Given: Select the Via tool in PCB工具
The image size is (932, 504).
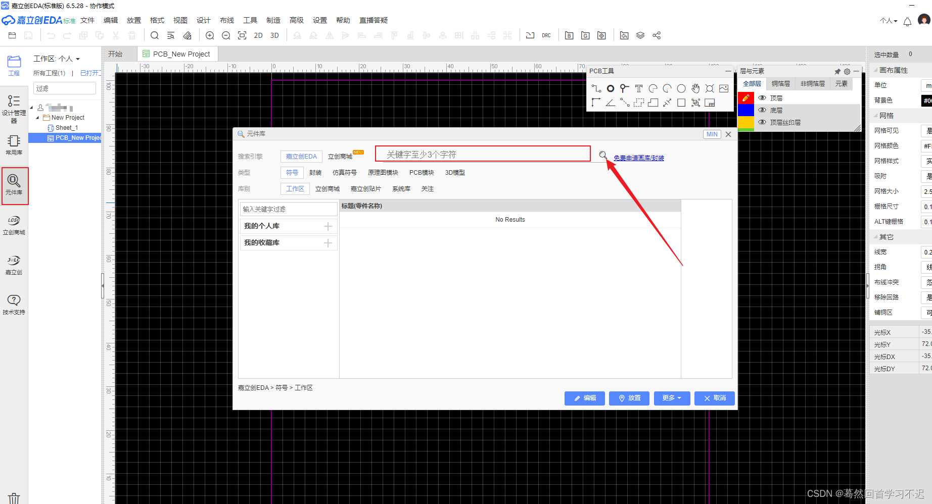Looking at the screenshot, I should [625, 88].
